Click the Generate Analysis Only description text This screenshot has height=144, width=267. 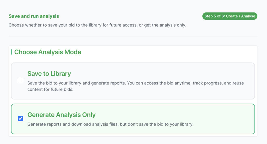[110, 124]
